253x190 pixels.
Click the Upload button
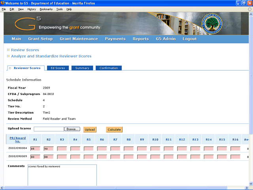[x=90, y=129]
